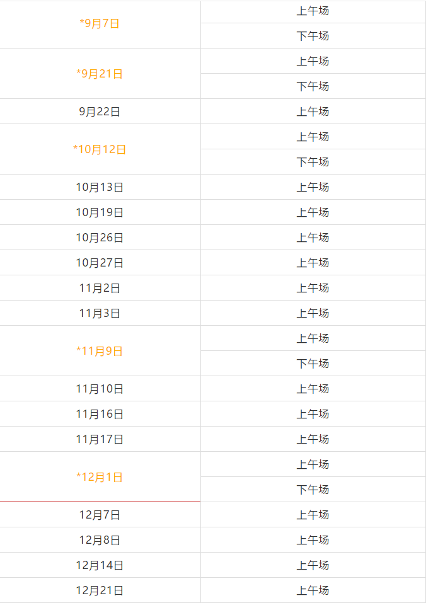Screen dimensions: 426x603
Task: Click 上午场 in the 10月19日 row
Action: pyautogui.click(x=313, y=212)
